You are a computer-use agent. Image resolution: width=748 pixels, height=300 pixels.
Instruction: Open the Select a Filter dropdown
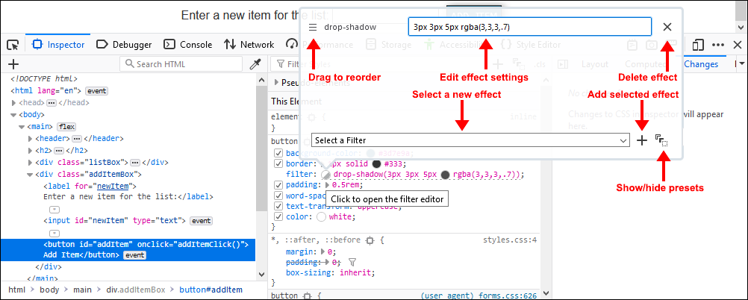(x=470, y=140)
